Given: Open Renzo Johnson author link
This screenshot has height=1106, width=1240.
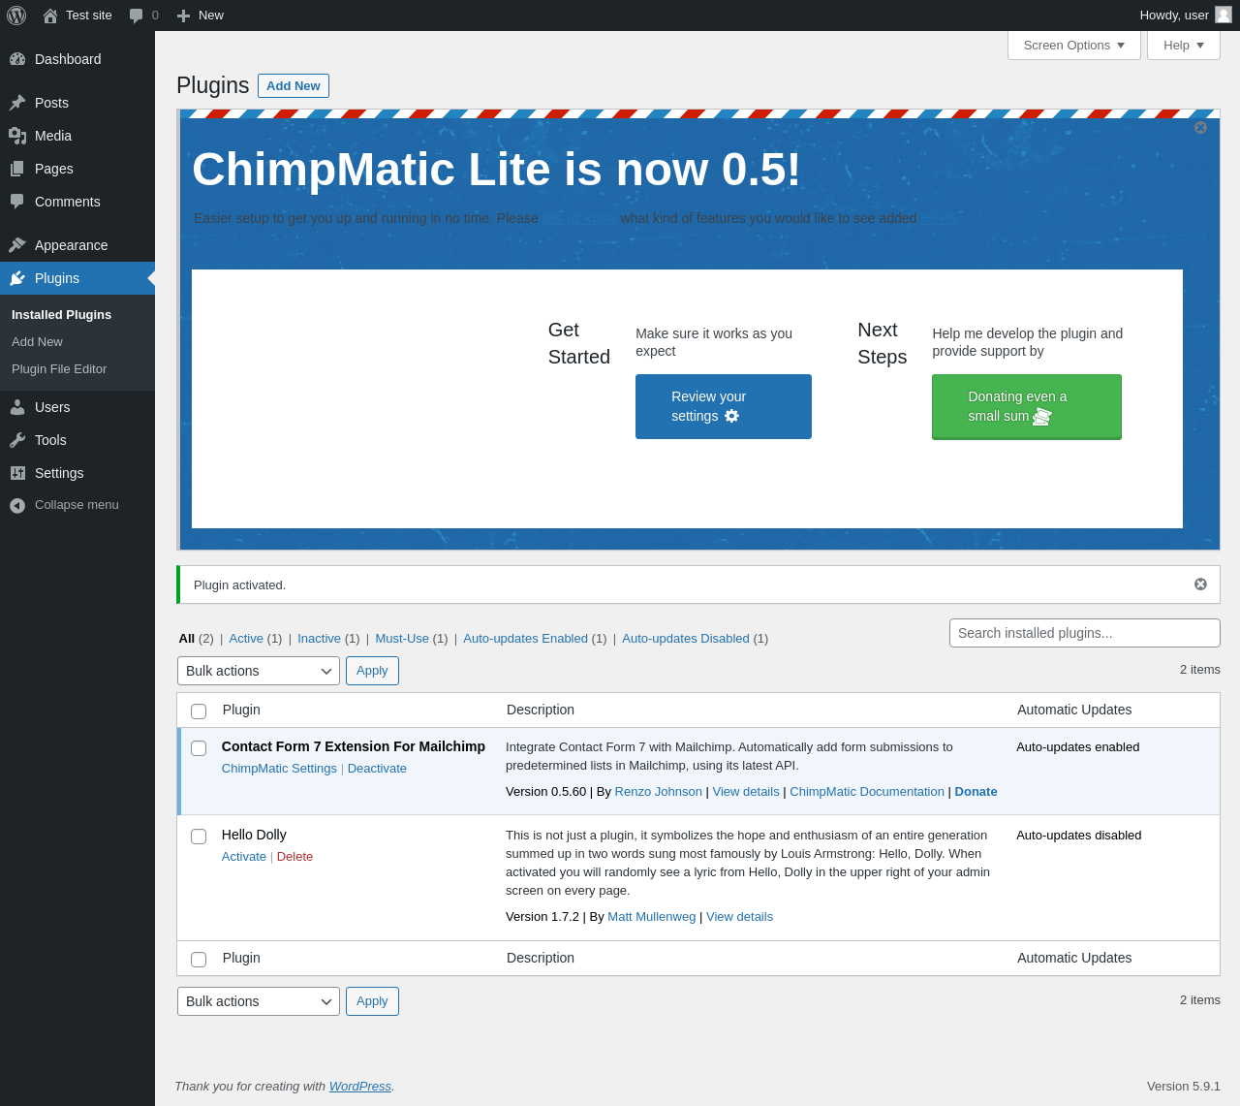Looking at the screenshot, I should [x=659, y=792].
